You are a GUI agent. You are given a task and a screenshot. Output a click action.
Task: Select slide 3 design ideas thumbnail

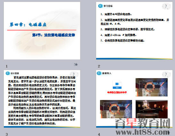(42, 99)
